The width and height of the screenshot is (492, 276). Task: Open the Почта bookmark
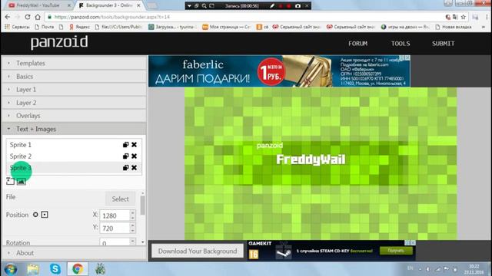tap(45, 27)
